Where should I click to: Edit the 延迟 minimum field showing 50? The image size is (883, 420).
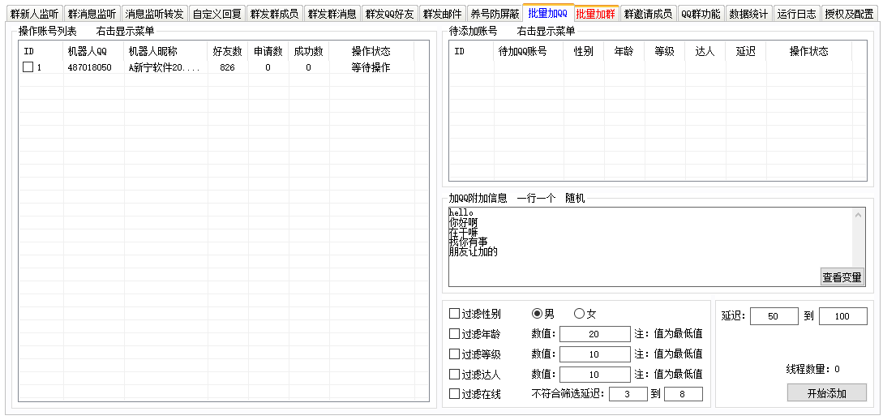point(774,316)
